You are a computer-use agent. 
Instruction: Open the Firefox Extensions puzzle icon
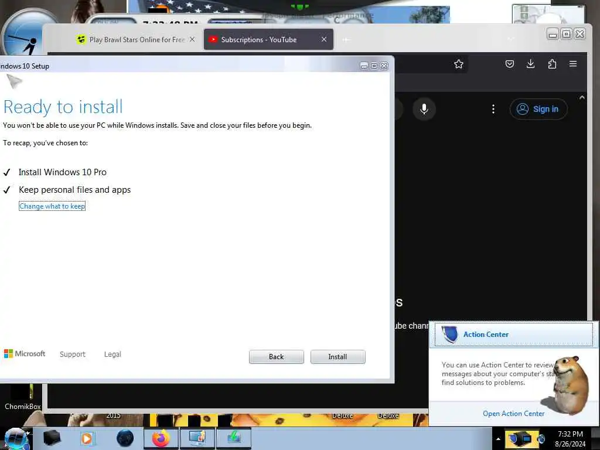[x=552, y=64]
